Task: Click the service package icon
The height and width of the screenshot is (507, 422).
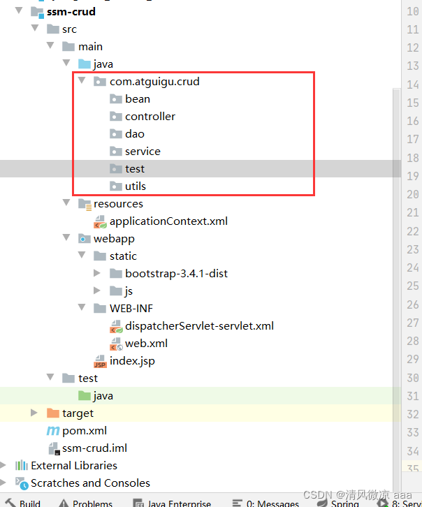Action: [115, 151]
